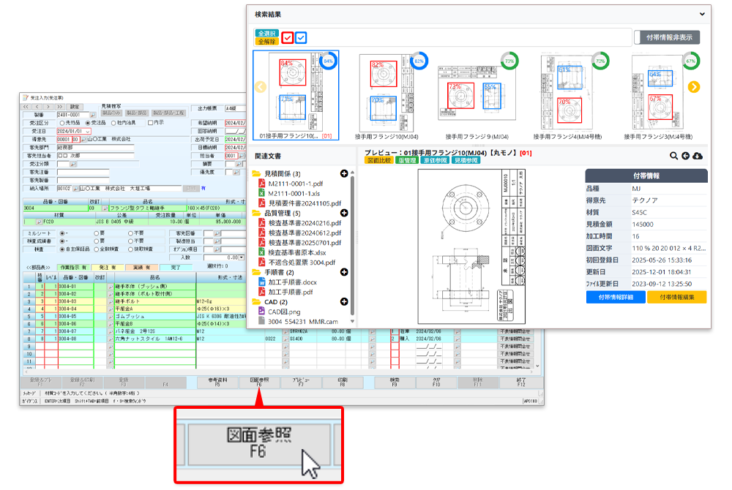Collapse the 検索結果 panel with the chevron
The image size is (732, 490).
tap(702, 14)
